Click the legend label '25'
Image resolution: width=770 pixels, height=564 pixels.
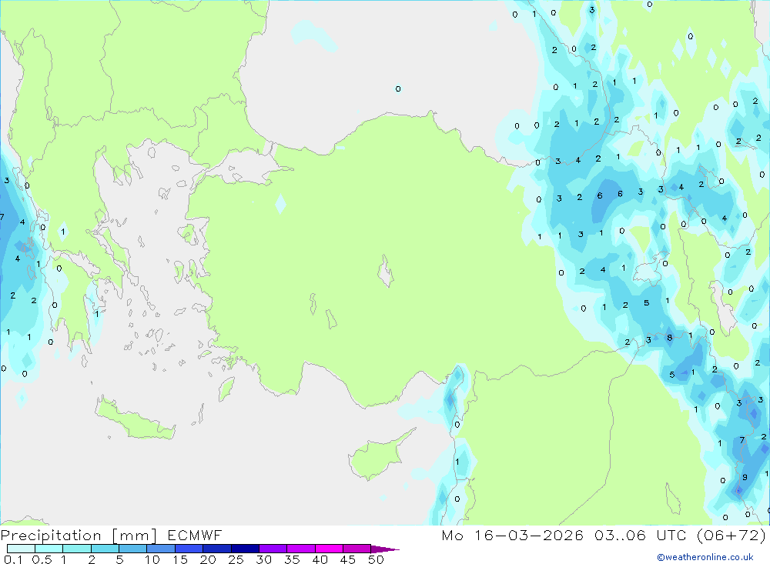(236, 559)
